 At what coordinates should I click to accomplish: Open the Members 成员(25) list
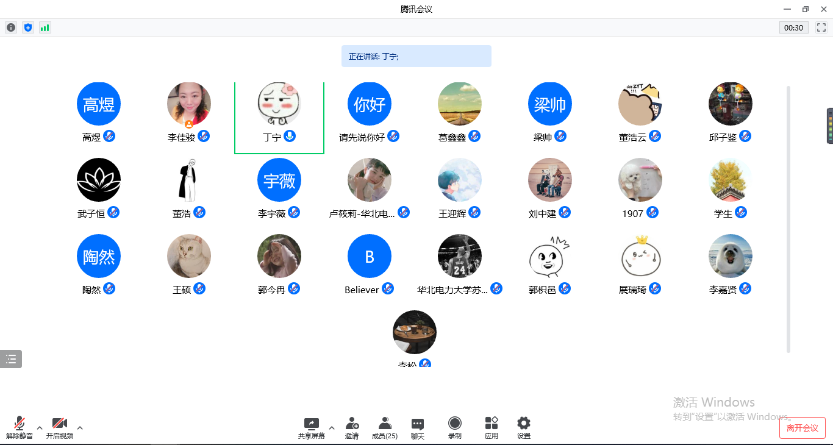click(385, 428)
